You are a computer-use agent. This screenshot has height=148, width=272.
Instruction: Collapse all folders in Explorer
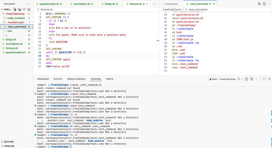coord(29,9)
